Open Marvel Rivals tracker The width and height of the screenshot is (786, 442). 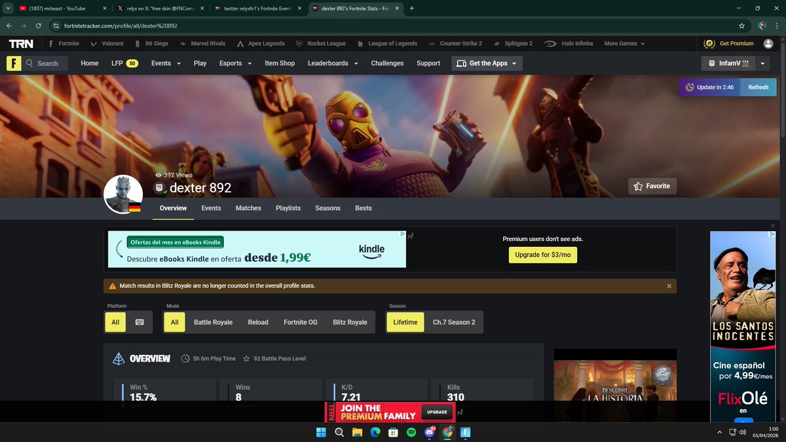point(202,43)
